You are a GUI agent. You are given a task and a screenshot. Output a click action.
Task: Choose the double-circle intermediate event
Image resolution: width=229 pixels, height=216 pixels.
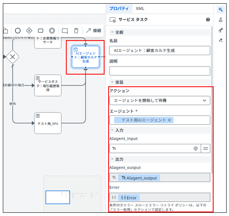click(x=52, y=31)
